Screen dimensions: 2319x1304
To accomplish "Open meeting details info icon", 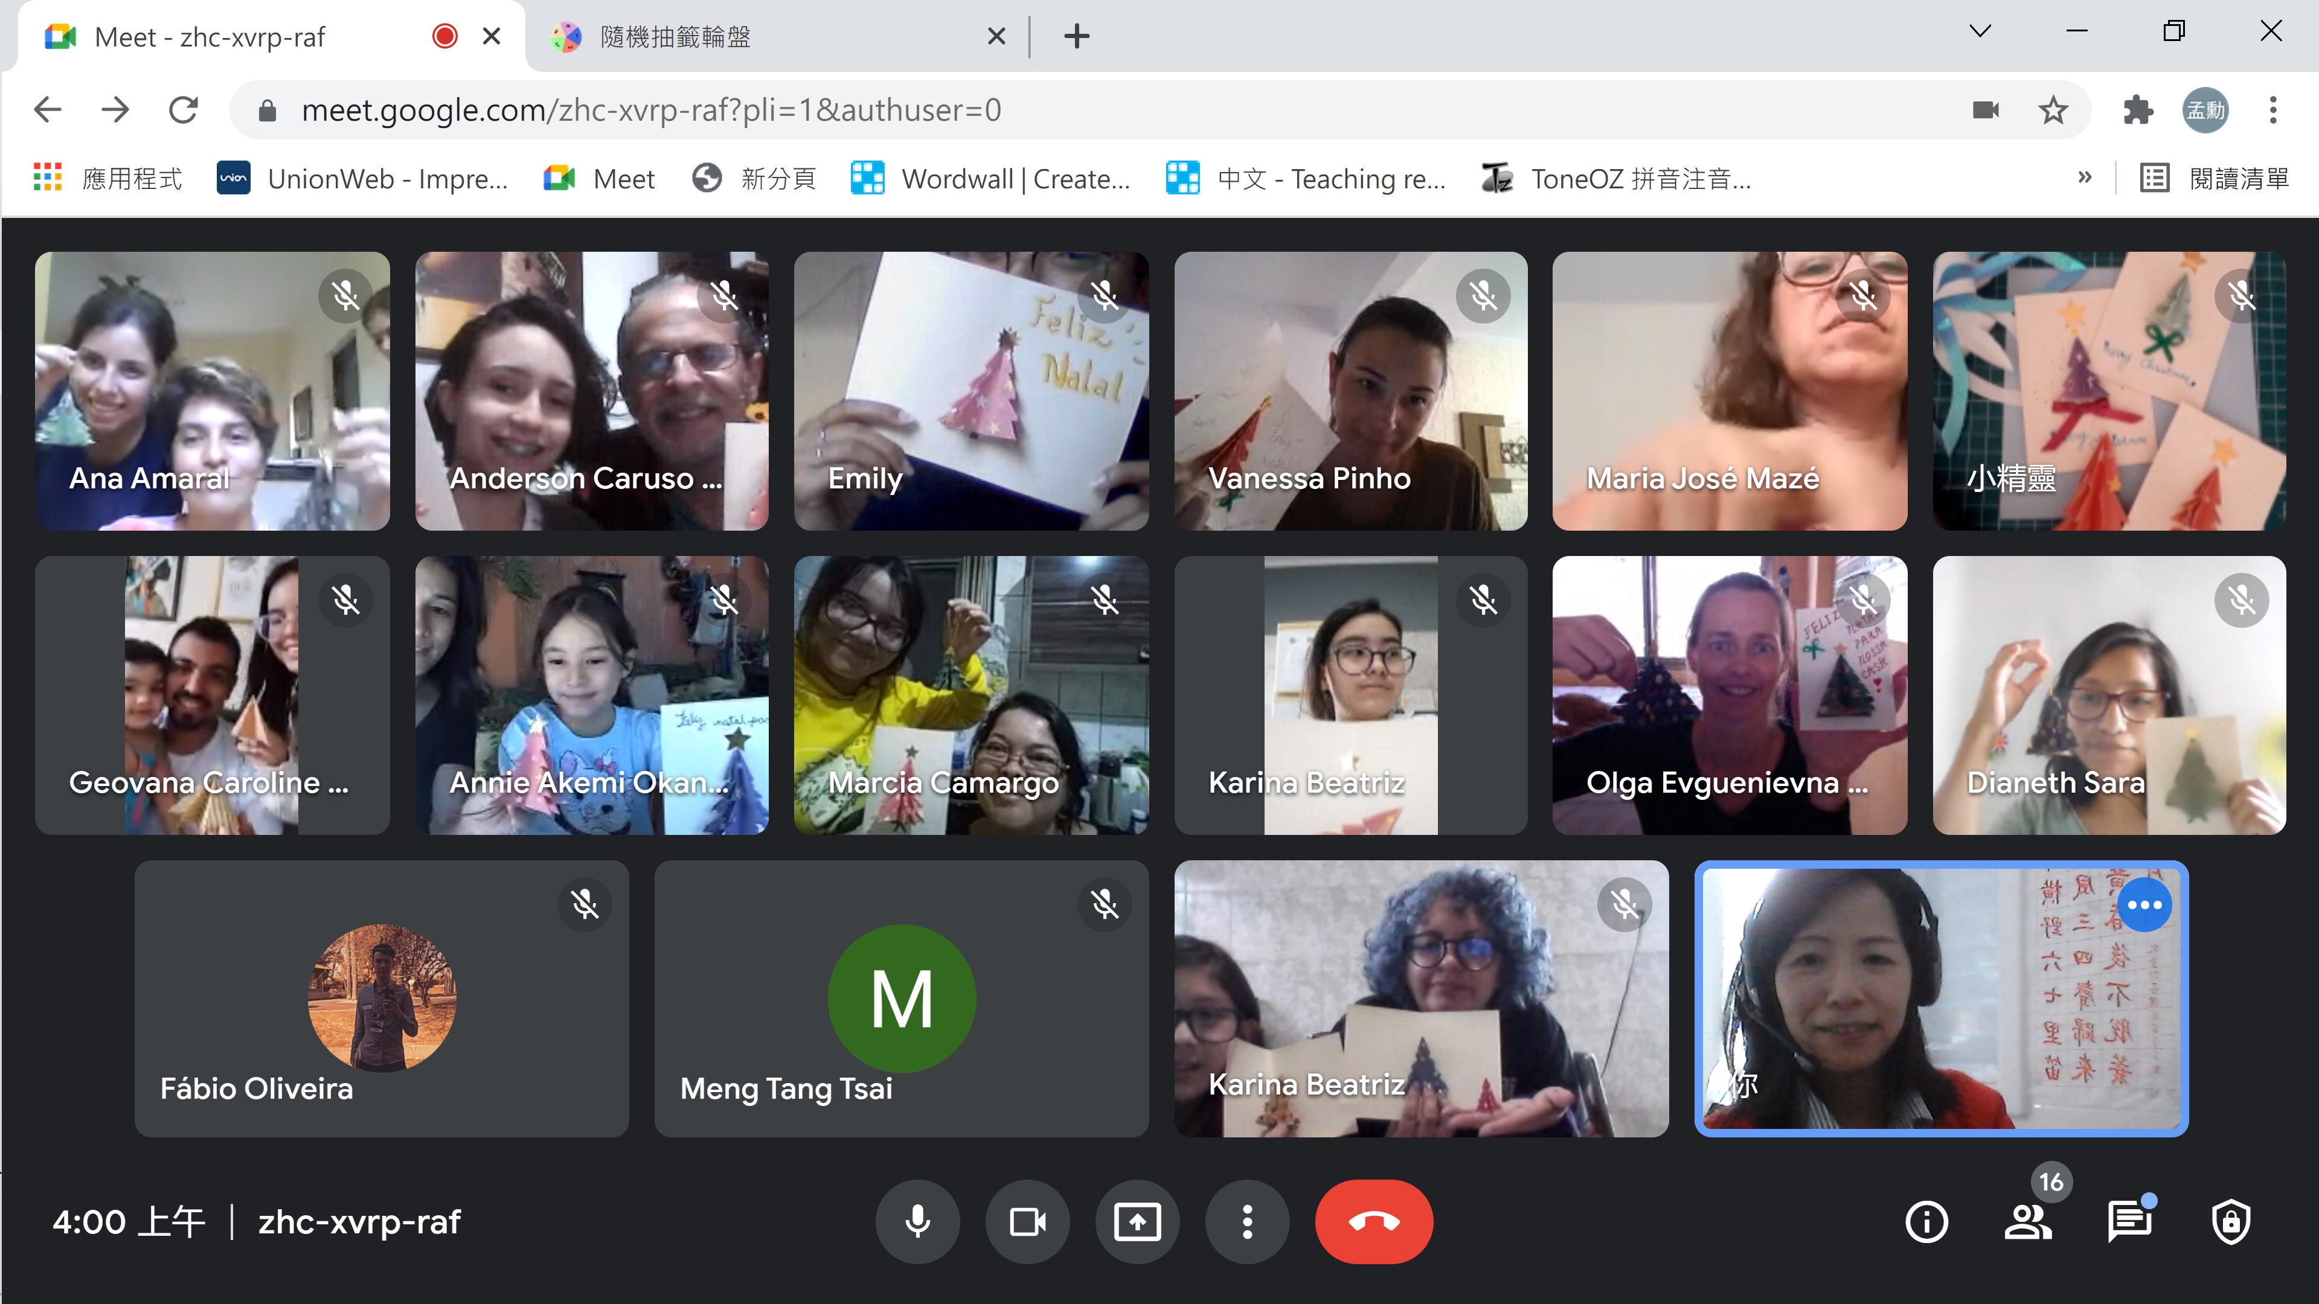I will pyautogui.click(x=1926, y=1222).
